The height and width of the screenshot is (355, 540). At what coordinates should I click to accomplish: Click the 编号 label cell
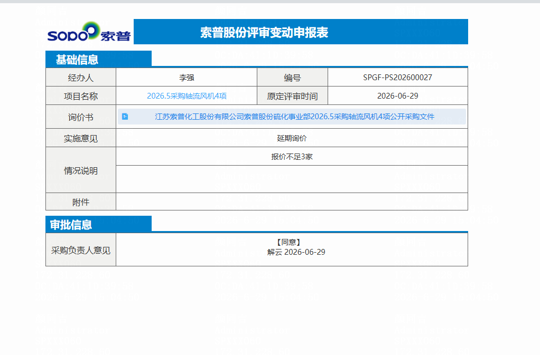292,78
